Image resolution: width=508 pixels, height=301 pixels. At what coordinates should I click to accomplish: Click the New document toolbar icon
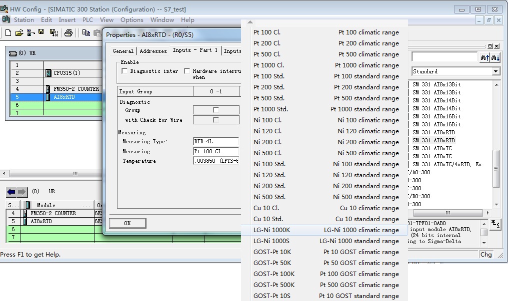pos(8,32)
